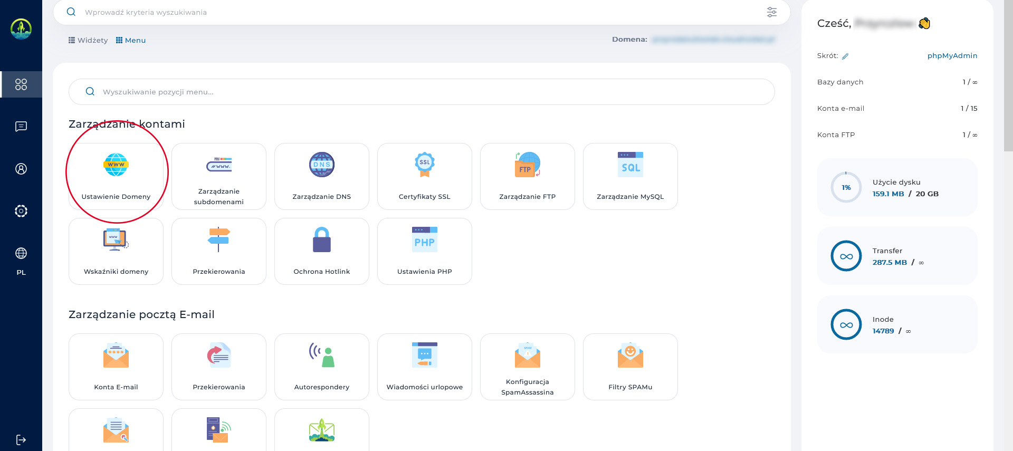Open Autorespondery tile

coord(321,367)
